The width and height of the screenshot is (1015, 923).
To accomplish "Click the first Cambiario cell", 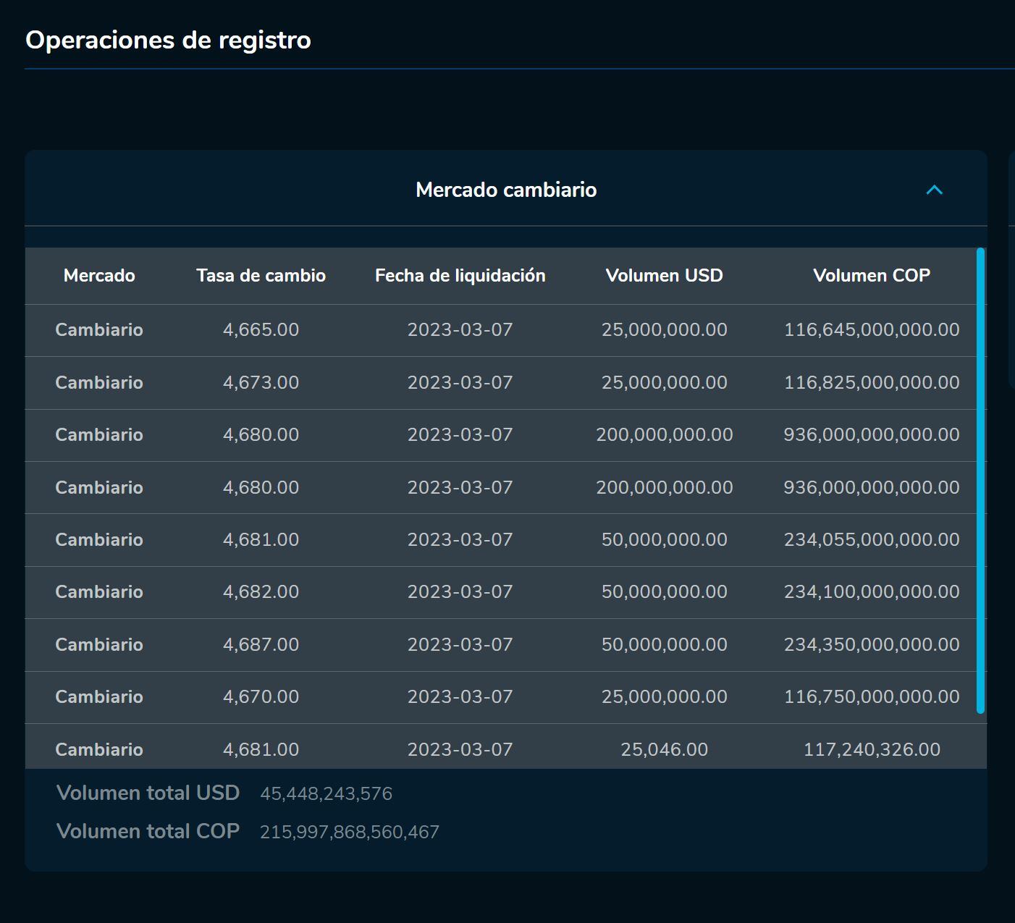I will 98,329.
